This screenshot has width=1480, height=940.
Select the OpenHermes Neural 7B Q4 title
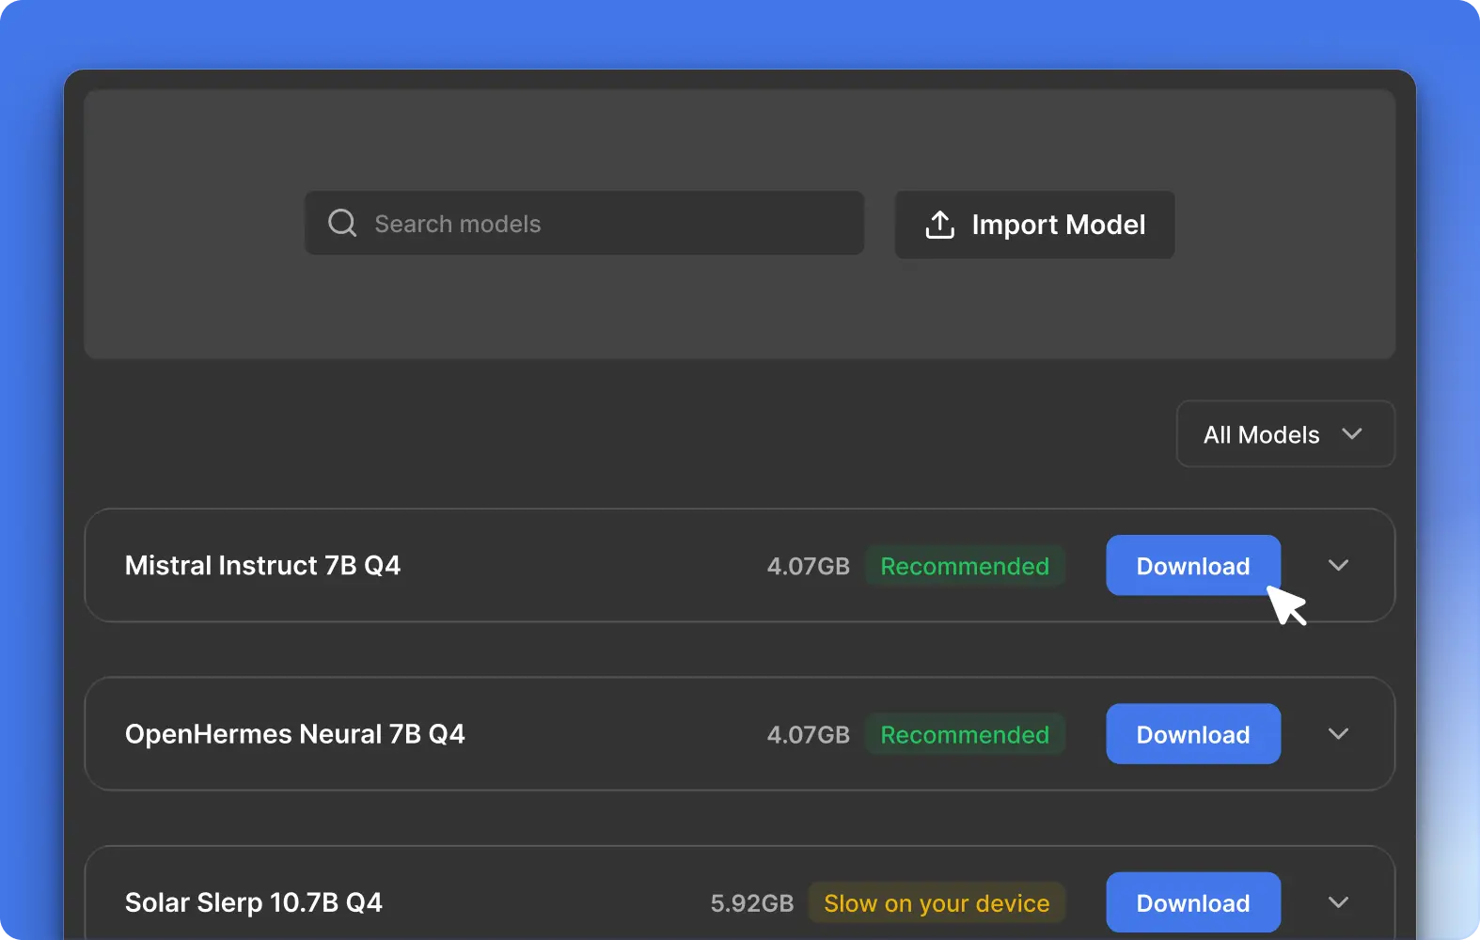[x=294, y=734]
